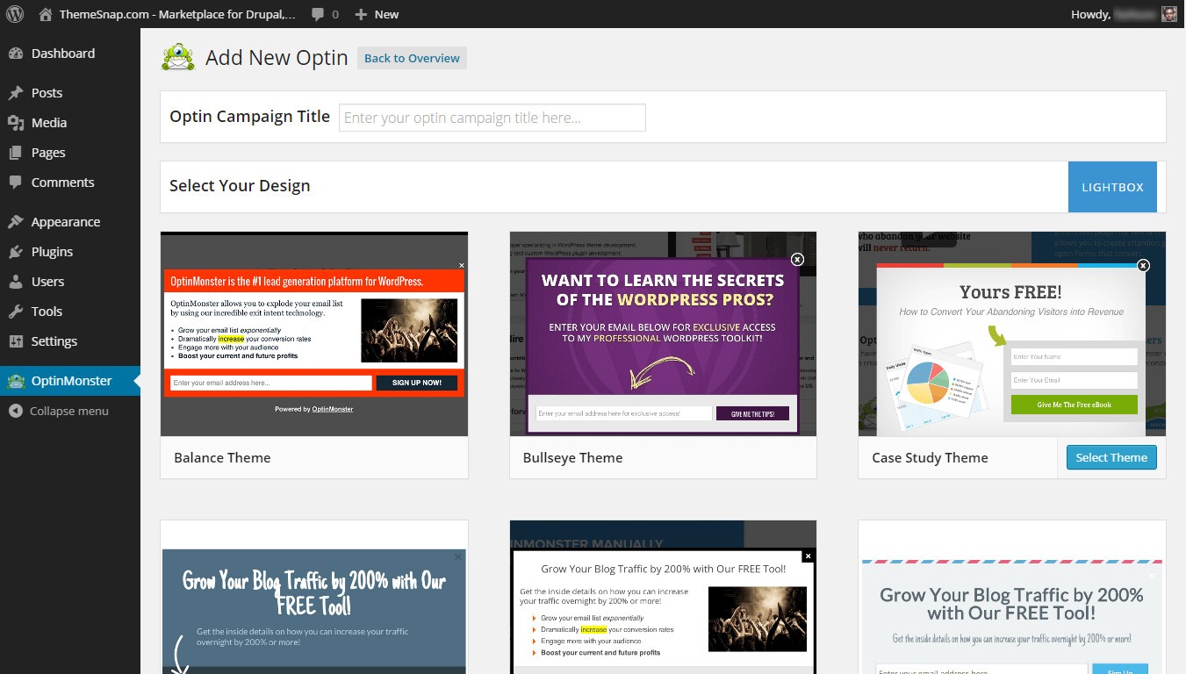Select Theme for Case Study Theme
1186x674 pixels.
click(x=1111, y=457)
